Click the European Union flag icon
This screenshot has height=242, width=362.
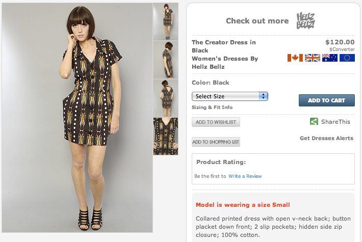point(347,58)
